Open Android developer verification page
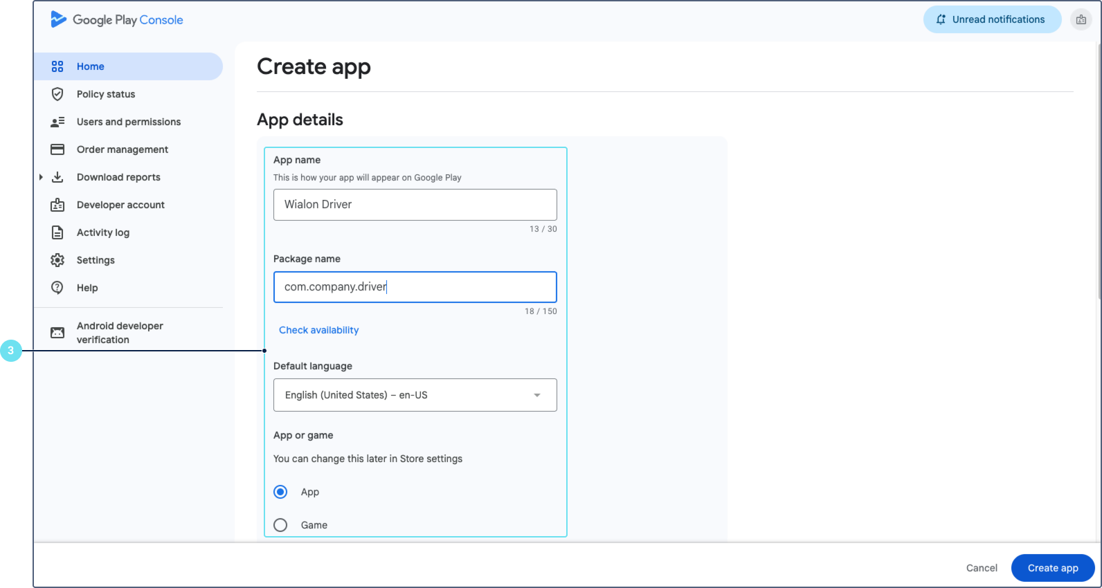 [x=128, y=333]
